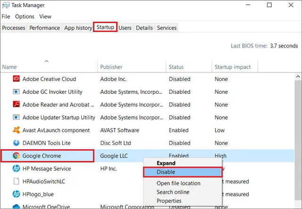Image resolution: width=302 pixels, height=209 pixels.
Task: Select the Startup tab
Action: pyautogui.click(x=105, y=27)
